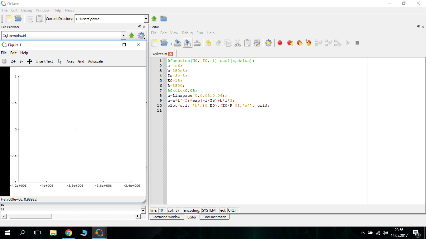This screenshot has height=239, width=426.
Task: Open the notification center icon
Action: click(x=416, y=233)
